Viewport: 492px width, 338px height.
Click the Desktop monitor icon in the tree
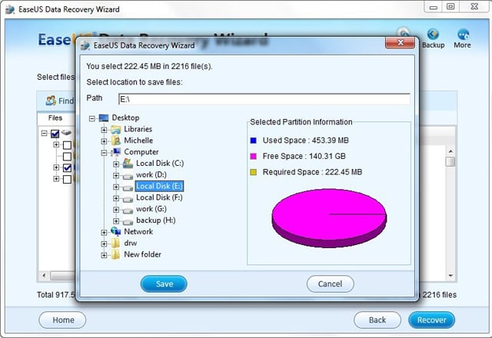(104, 118)
